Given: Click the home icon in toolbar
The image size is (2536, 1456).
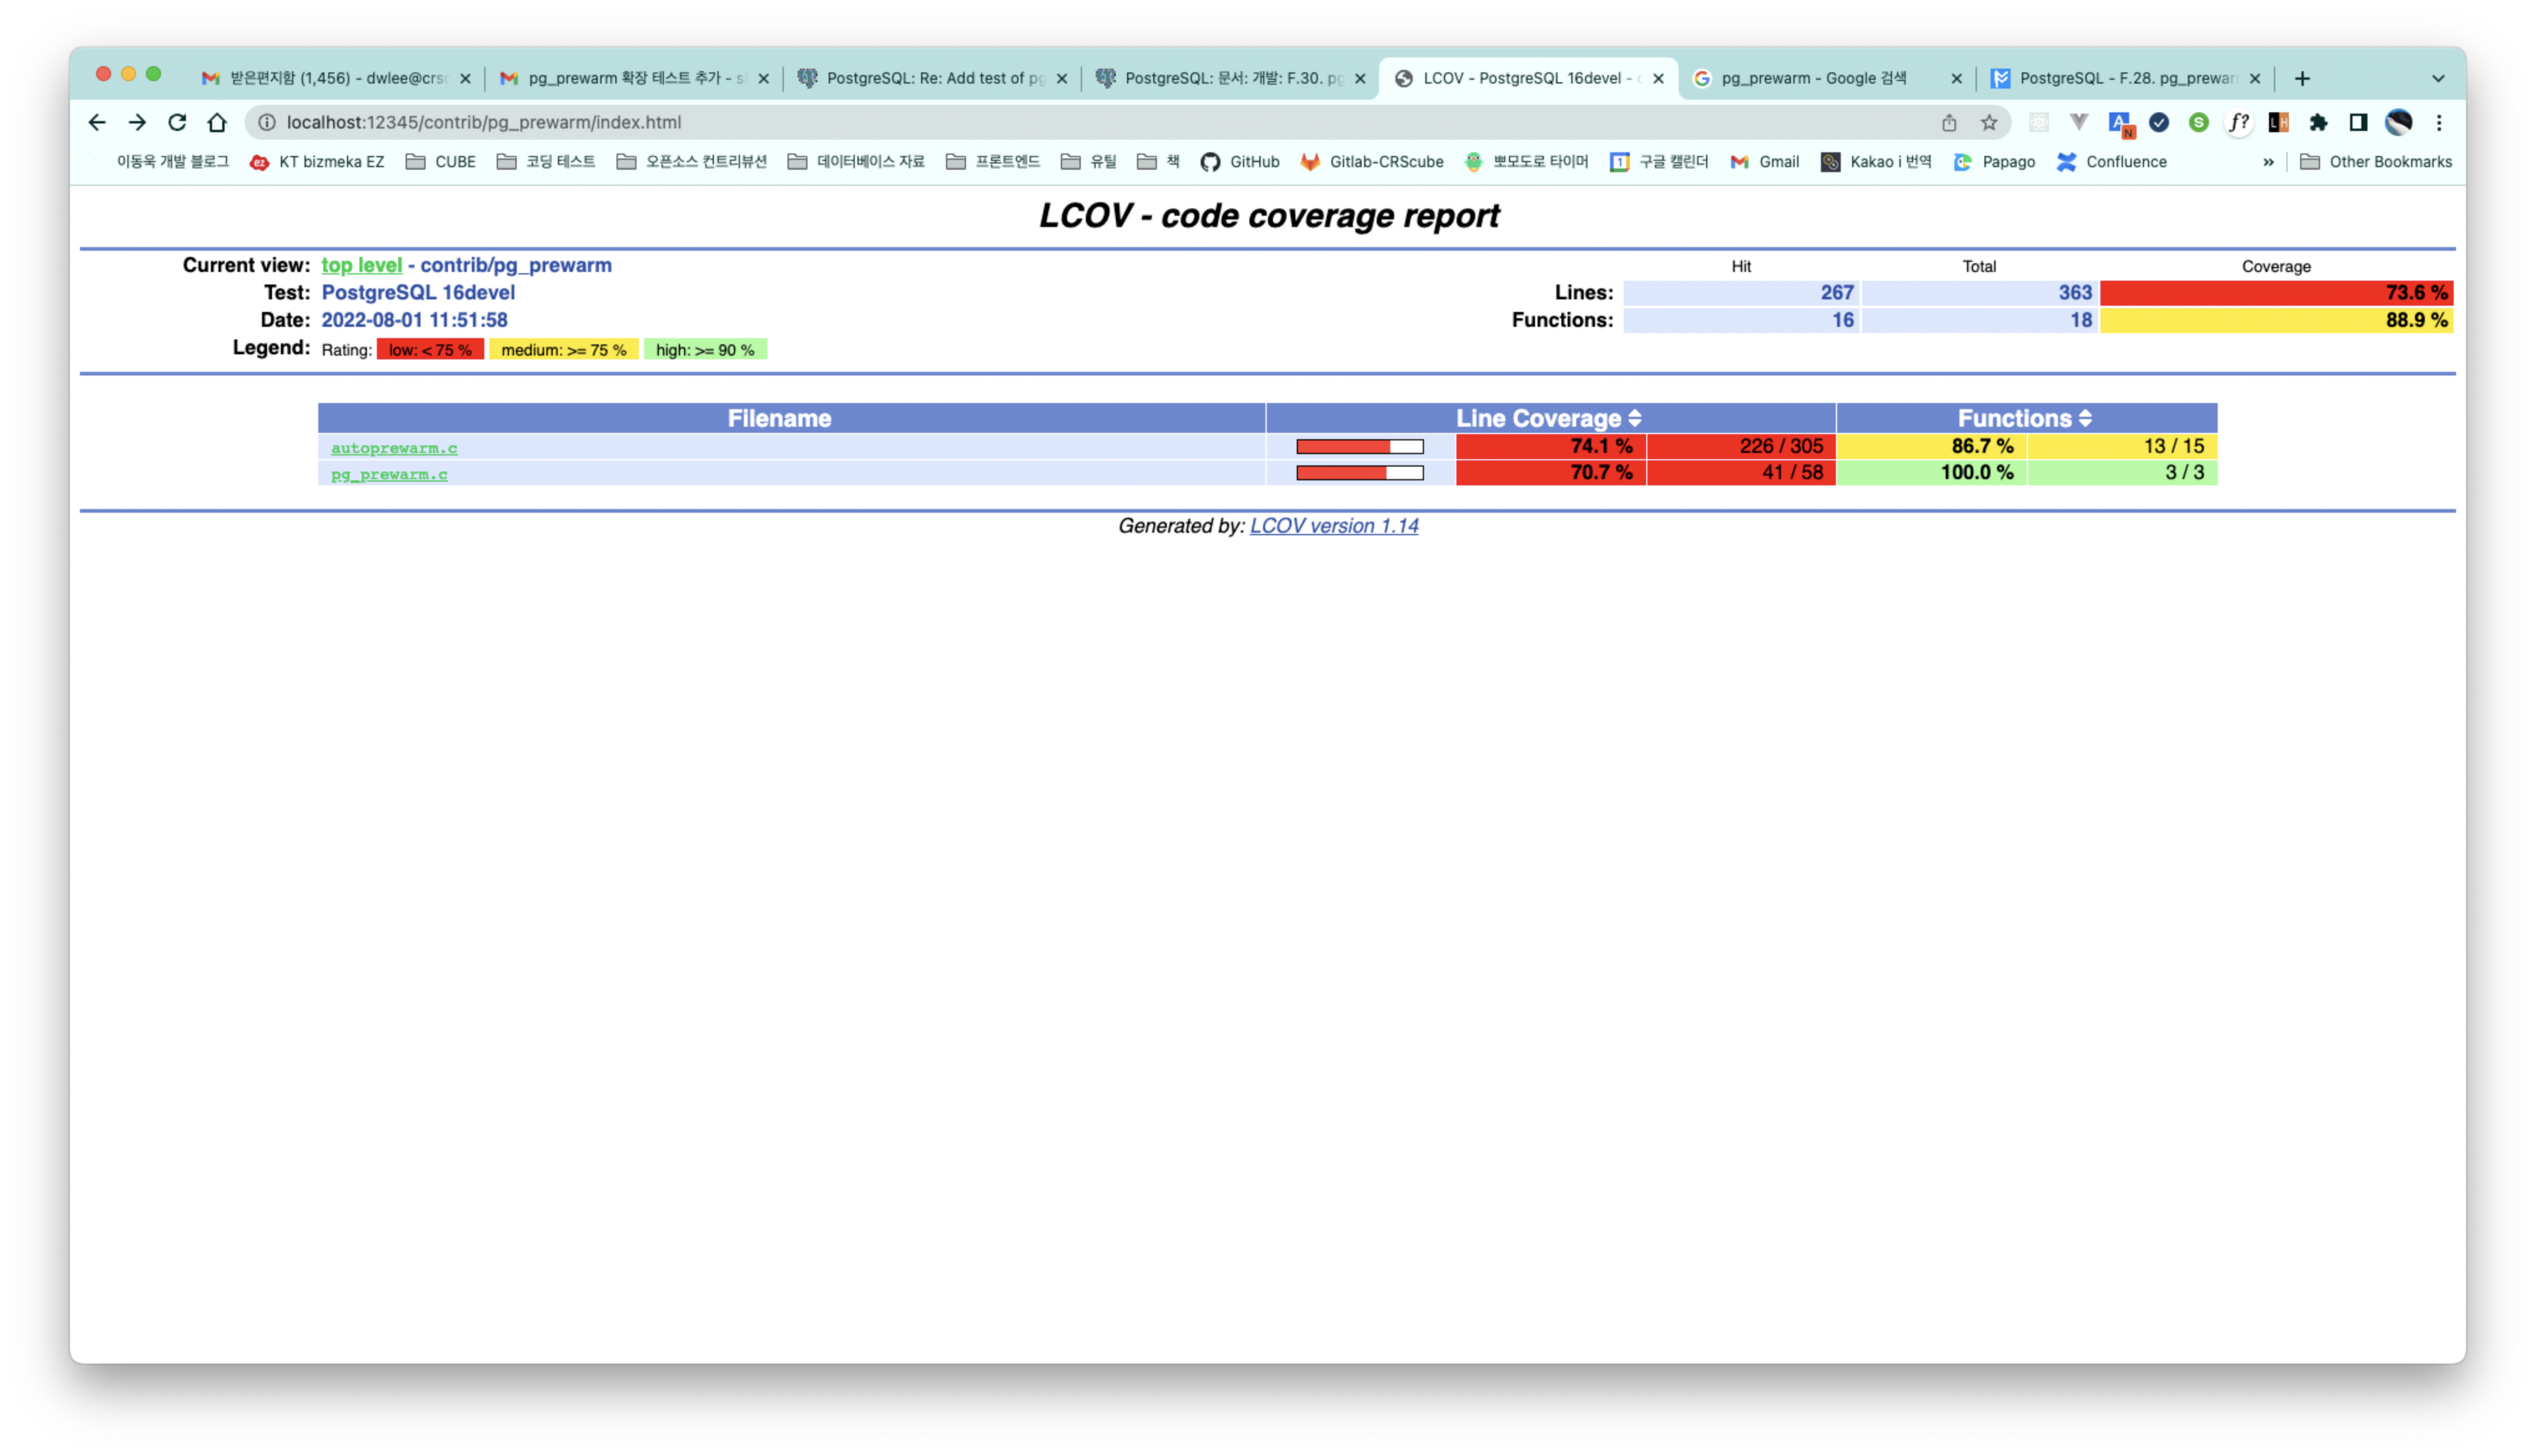Looking at the screenshot, I should pyautogui.click(x=217, y=122).
